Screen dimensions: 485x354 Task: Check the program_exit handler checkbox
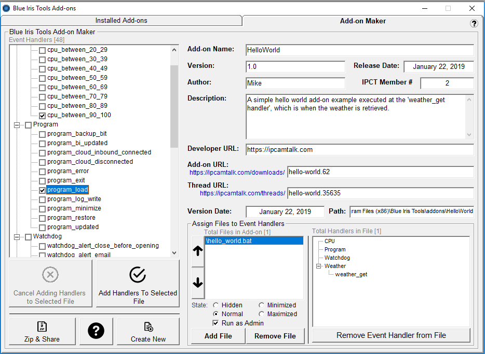[x=42, y=180]
